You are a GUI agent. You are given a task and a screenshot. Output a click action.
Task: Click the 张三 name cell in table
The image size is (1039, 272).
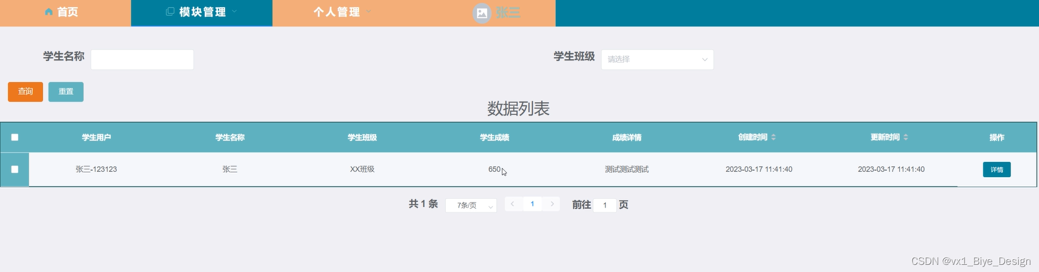(x=230, y=169)
